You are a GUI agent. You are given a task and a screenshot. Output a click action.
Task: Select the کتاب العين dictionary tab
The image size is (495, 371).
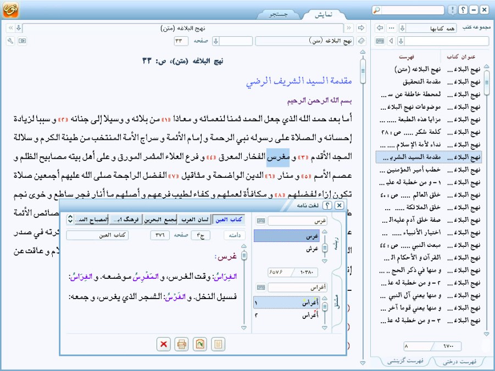click(x=229, y=220)
